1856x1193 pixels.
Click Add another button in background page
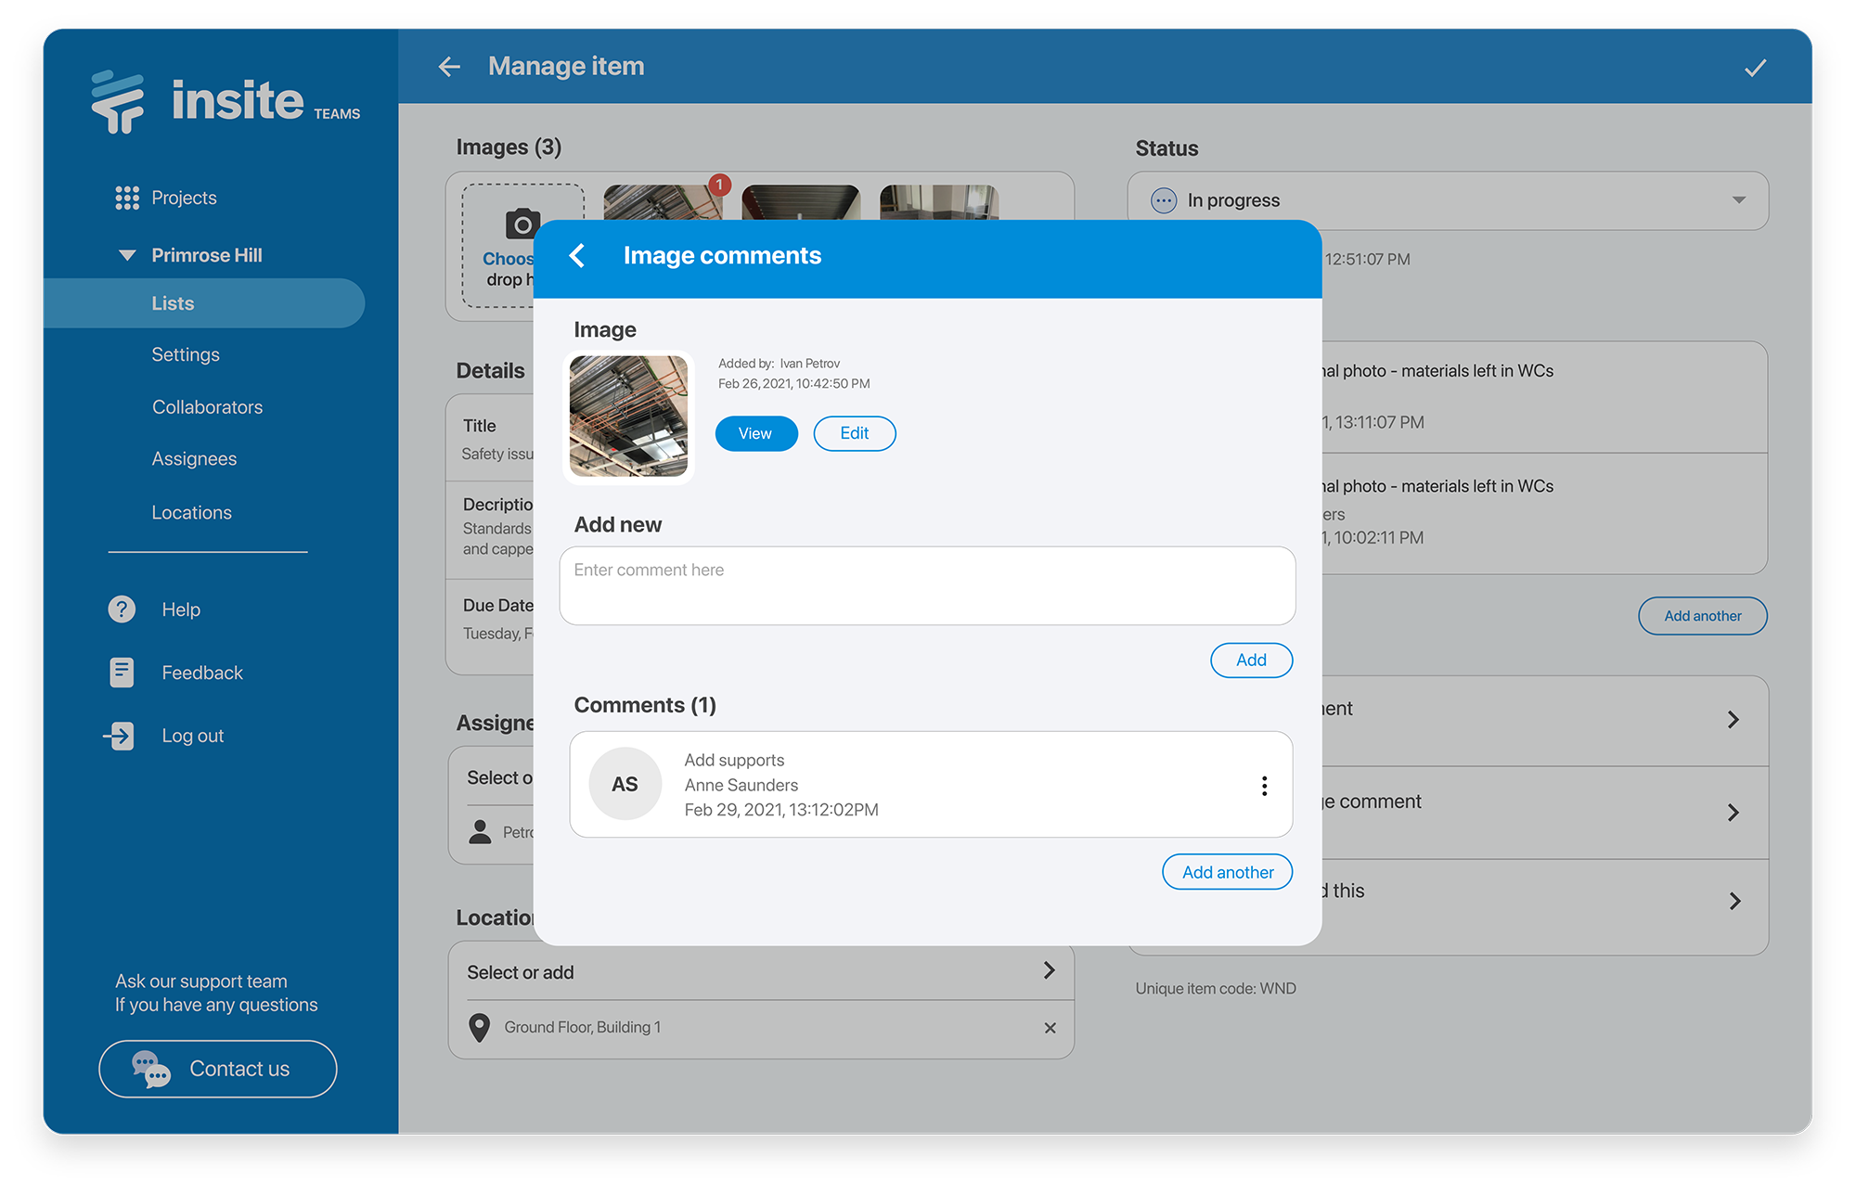(x=1702, y=616)
